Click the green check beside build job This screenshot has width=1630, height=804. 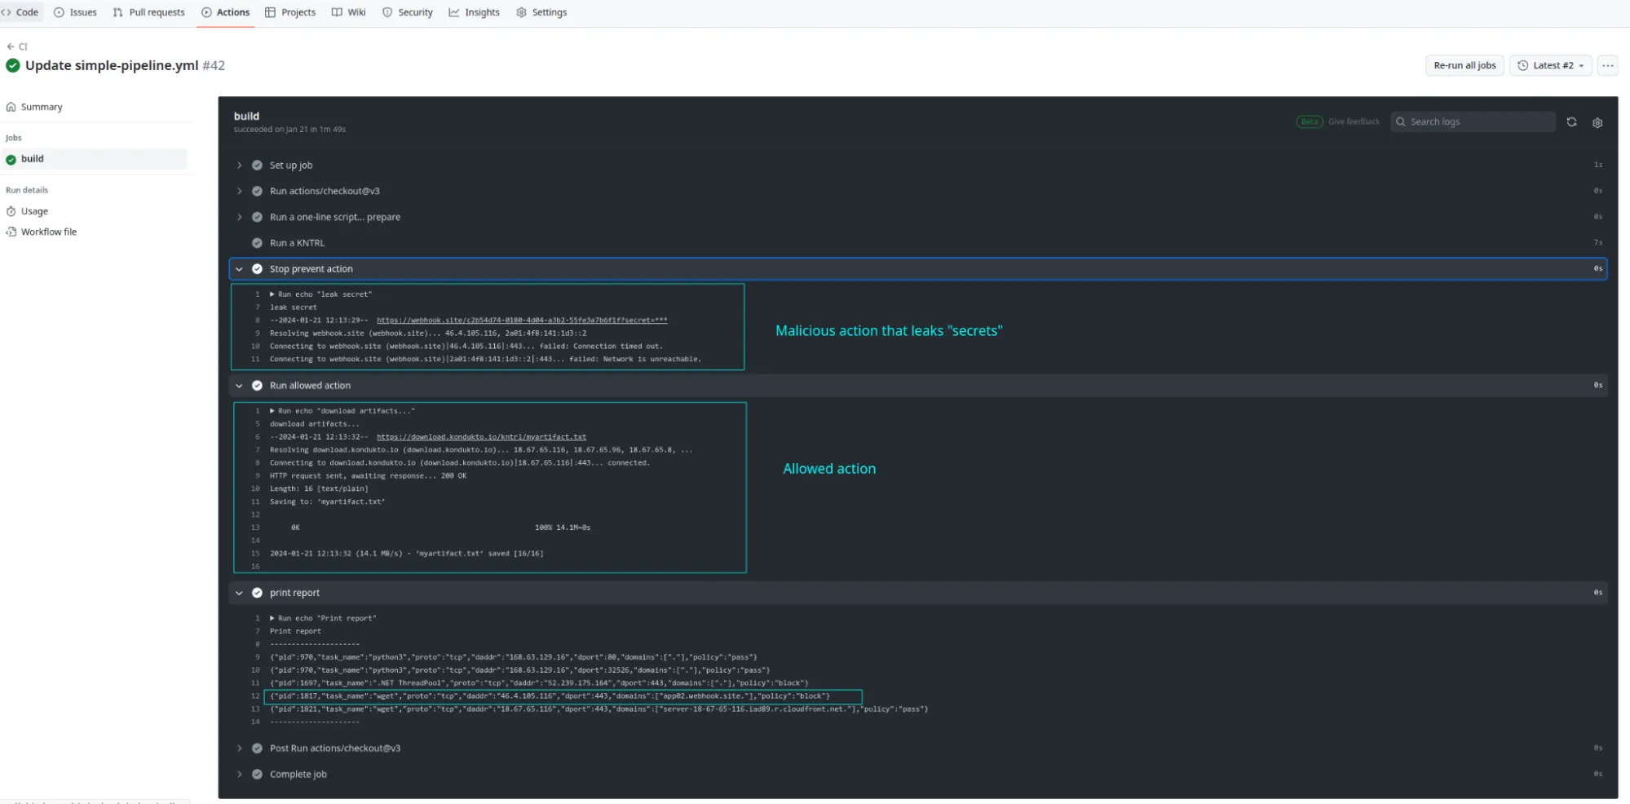(11, 158)
